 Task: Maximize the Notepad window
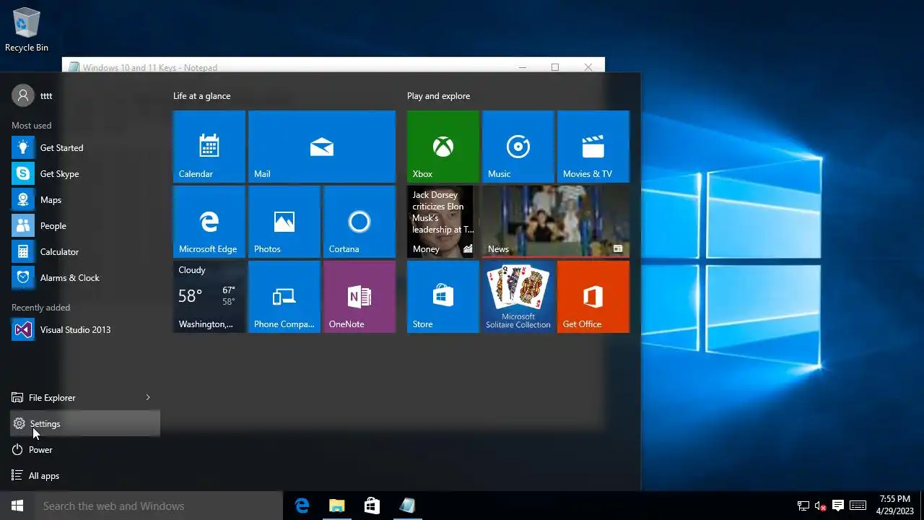[x=555, y=66]
